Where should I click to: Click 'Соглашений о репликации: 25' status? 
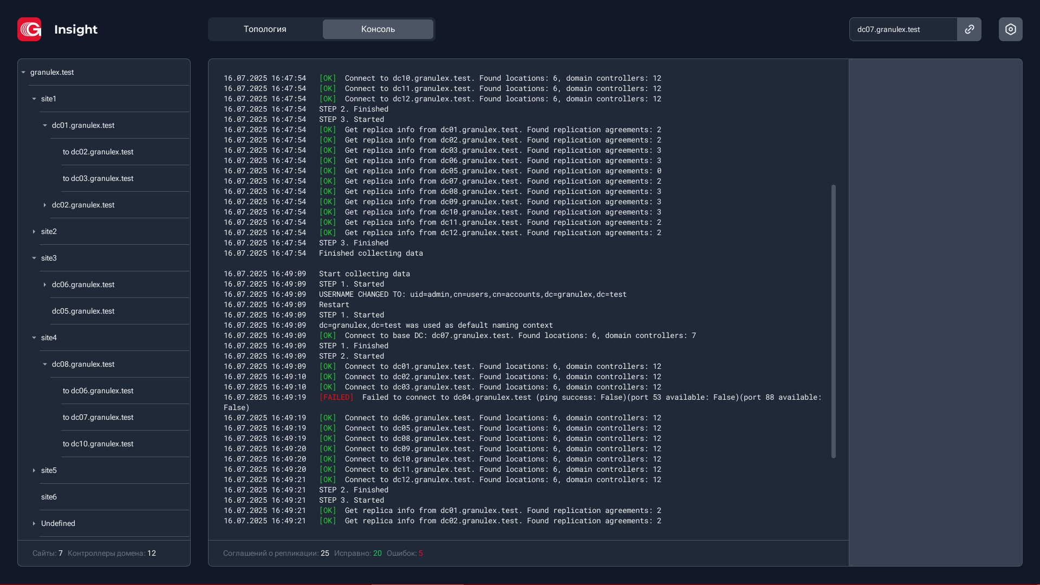coord(276,553)
